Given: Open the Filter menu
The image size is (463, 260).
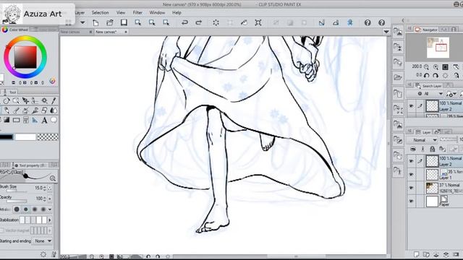Looking at the screenshot, I should coord(137,13).
